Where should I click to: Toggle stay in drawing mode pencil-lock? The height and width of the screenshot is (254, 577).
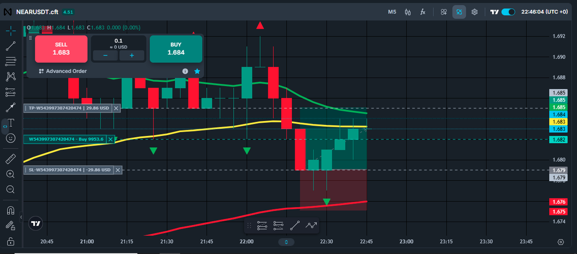coord(10,225)
